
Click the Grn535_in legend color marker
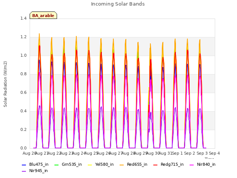pos(56,165)
